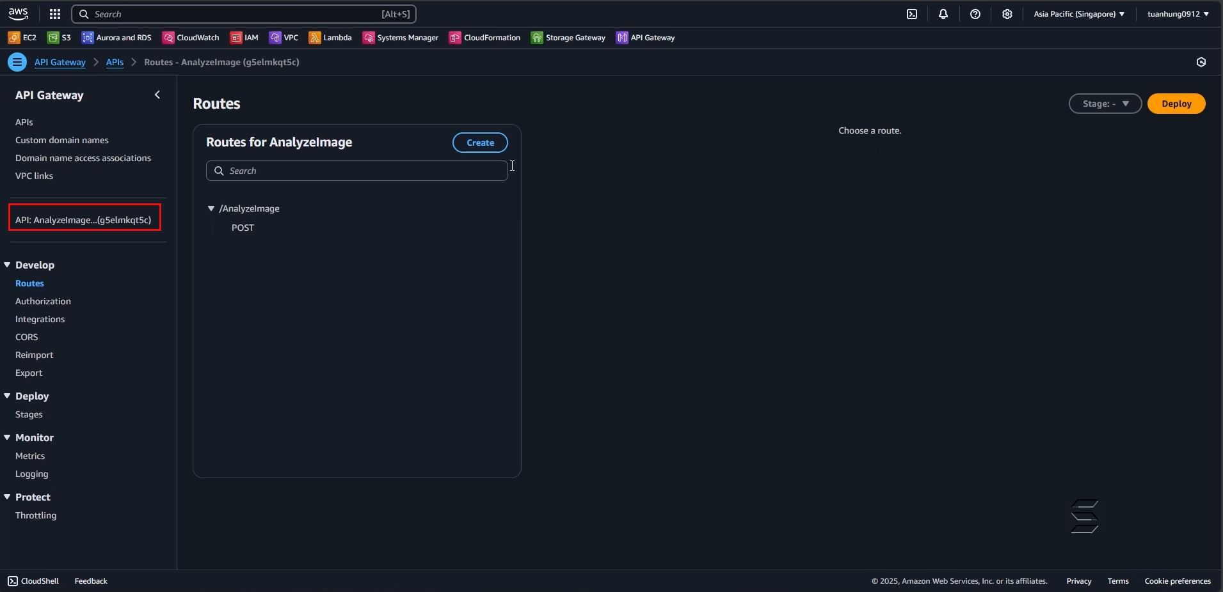
Task: Open Privacy link in footer
Action: pyautogui.click(x=1079, y=581)
